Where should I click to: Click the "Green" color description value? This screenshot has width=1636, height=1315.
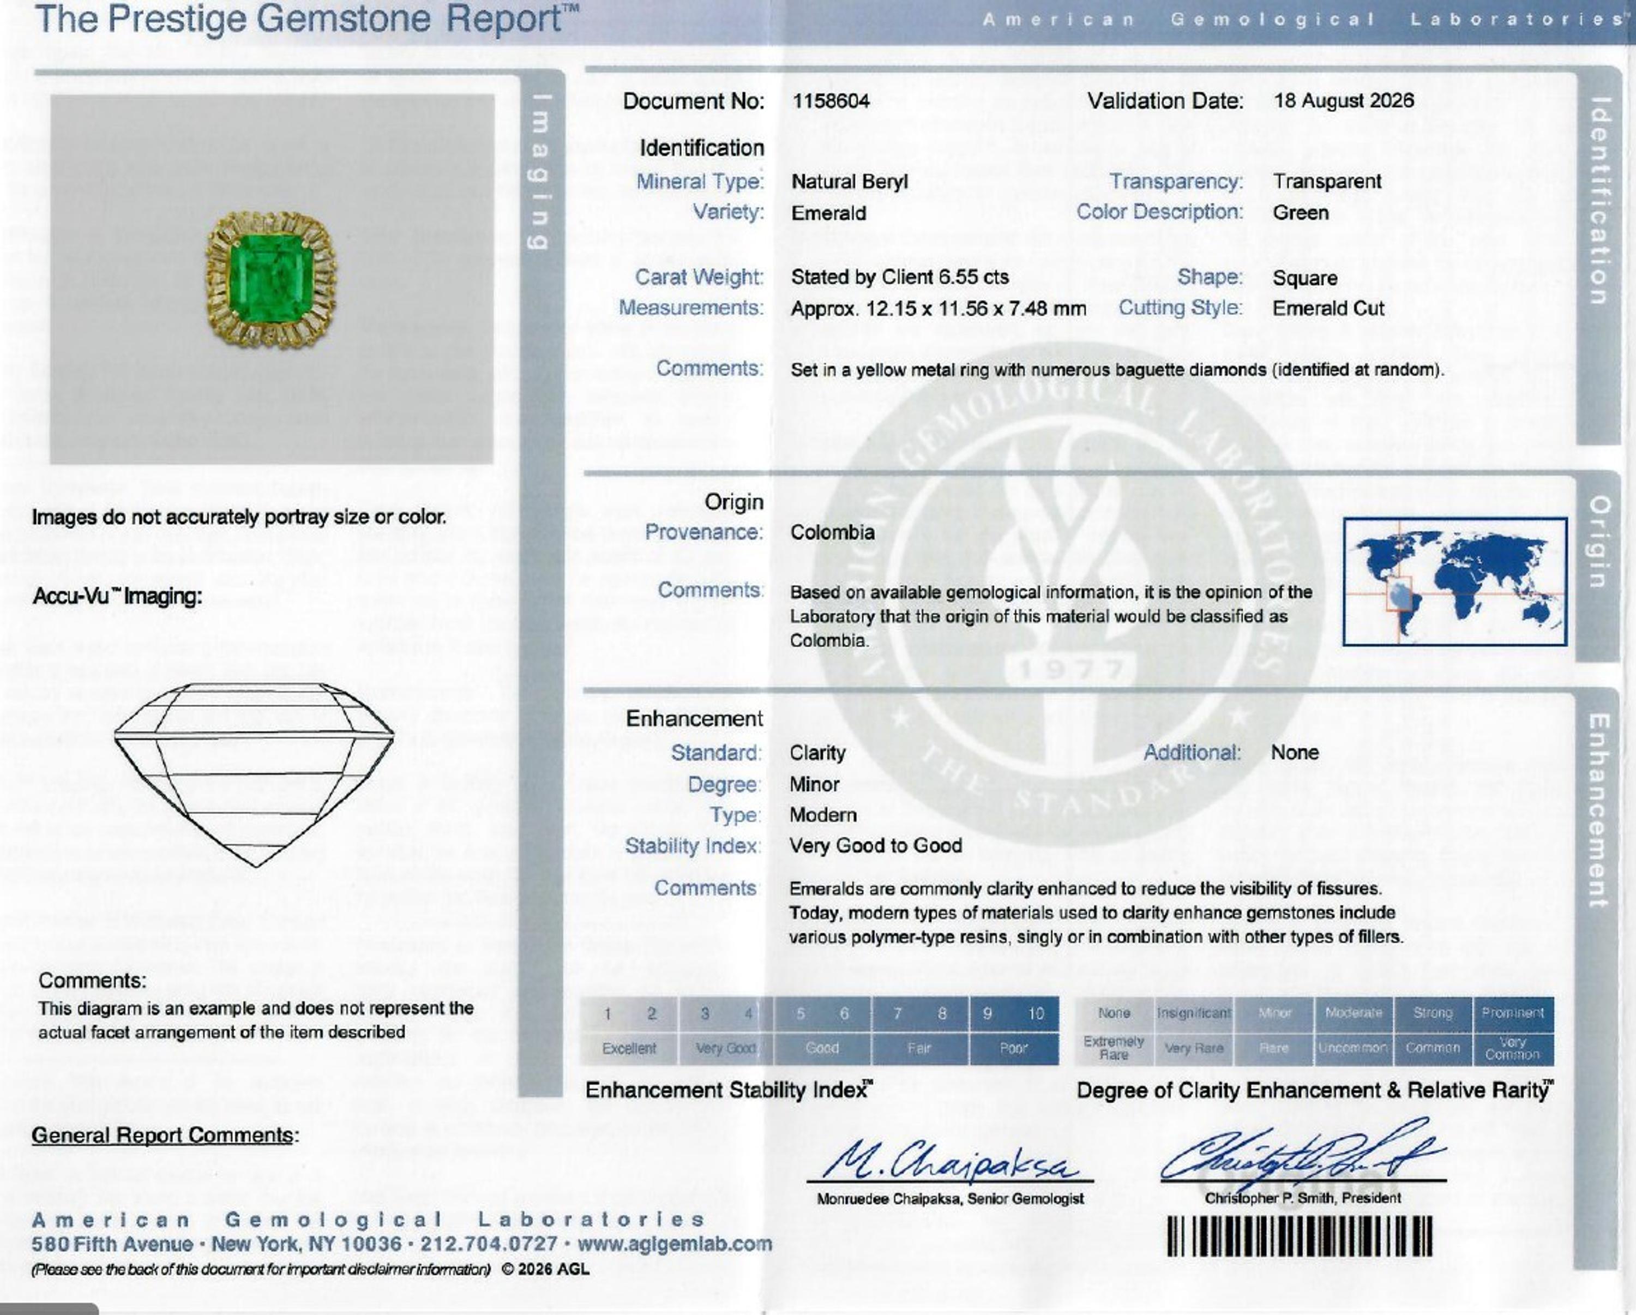[1301, 213]
